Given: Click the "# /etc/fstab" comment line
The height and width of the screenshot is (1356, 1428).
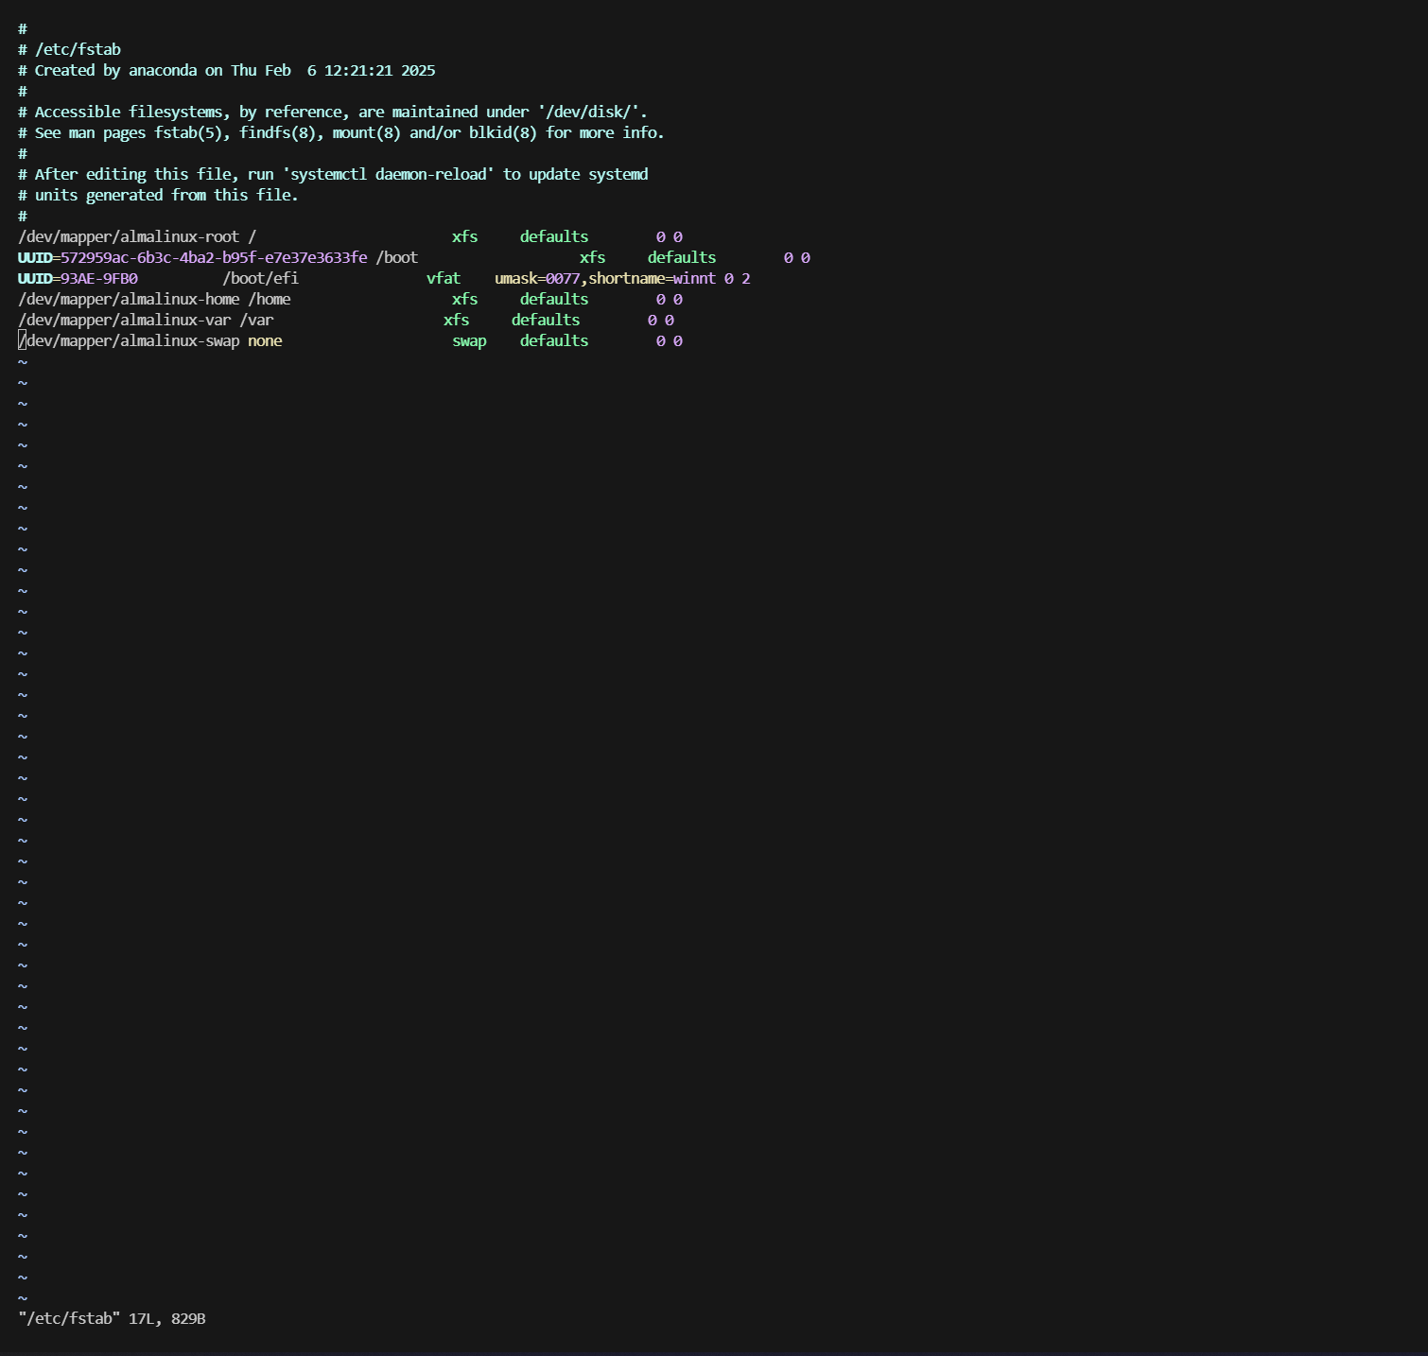Looking at the screenshot, I should [x=69, y=49].
